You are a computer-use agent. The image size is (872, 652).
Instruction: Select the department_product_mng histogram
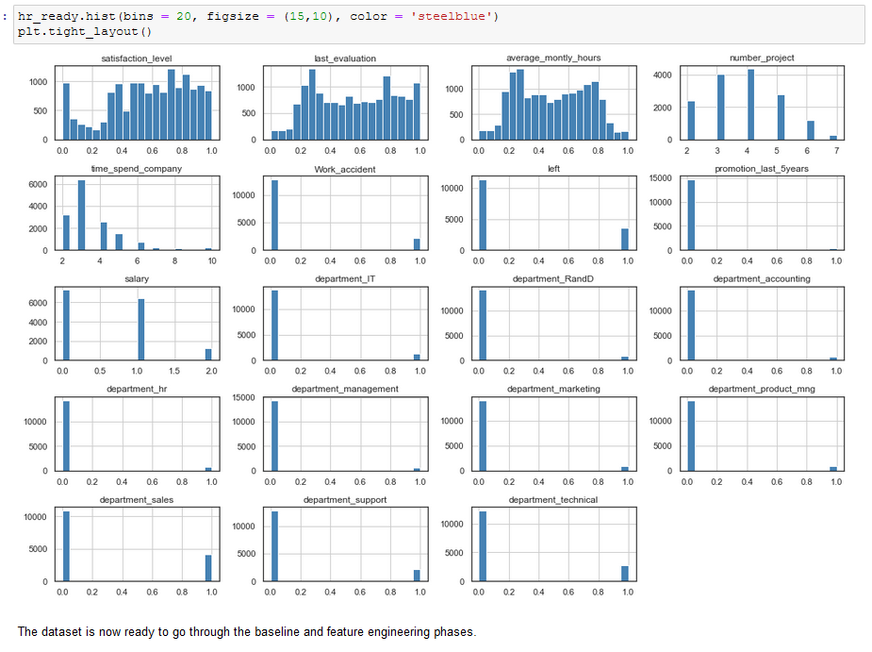click(762, 434)
